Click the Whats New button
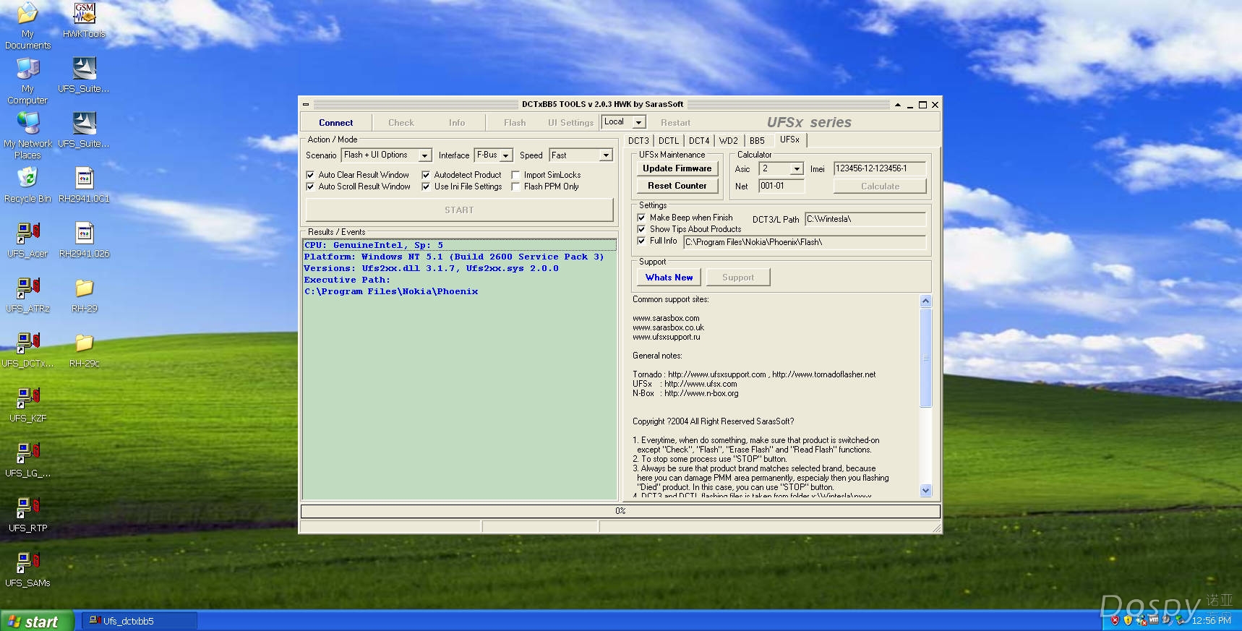 pos(669,278)
